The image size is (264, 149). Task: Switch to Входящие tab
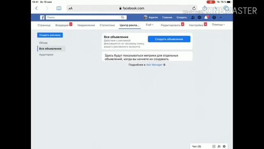(62, 25)
